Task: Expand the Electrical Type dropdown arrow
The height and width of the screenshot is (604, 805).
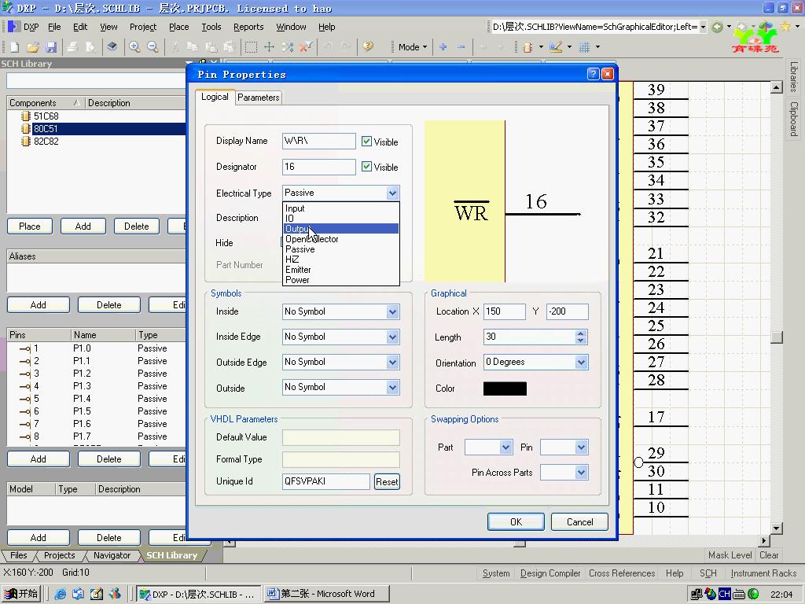Action: (393, 193)
